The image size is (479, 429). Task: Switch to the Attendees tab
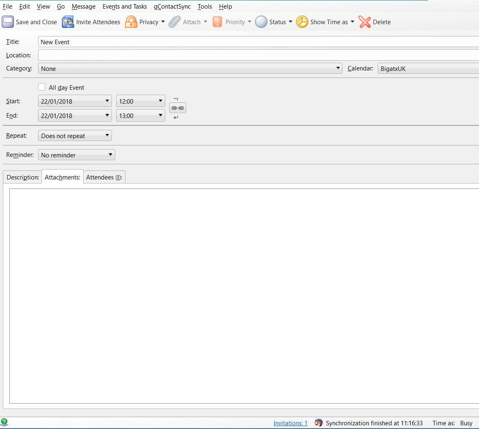pyautogui.click(x=104, y=177)
